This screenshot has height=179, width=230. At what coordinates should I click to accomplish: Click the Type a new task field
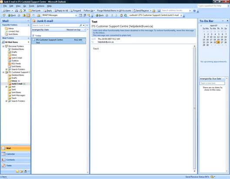212,83
